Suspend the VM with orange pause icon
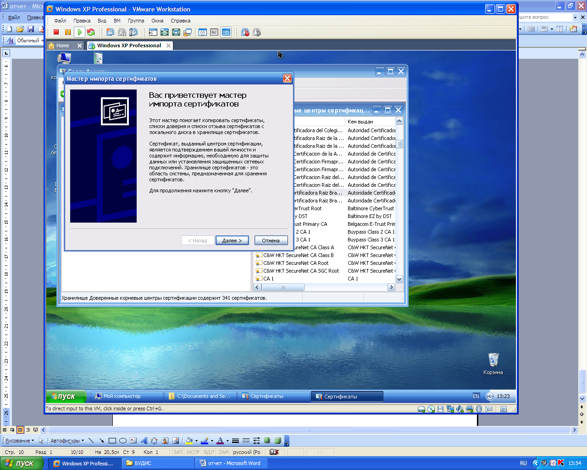 (68, 32)
